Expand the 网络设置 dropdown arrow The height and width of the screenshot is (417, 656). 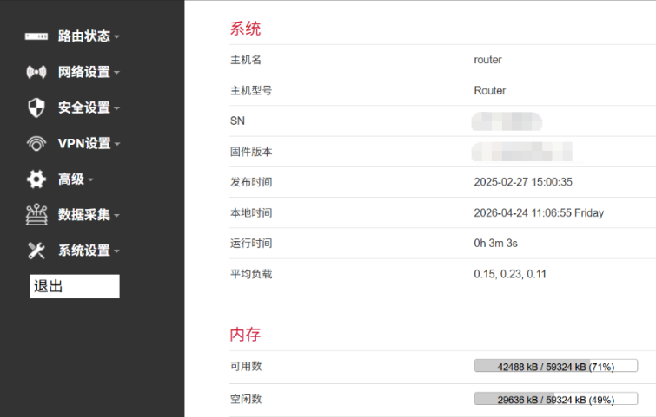pyautogui.click(x=116, y=73)
